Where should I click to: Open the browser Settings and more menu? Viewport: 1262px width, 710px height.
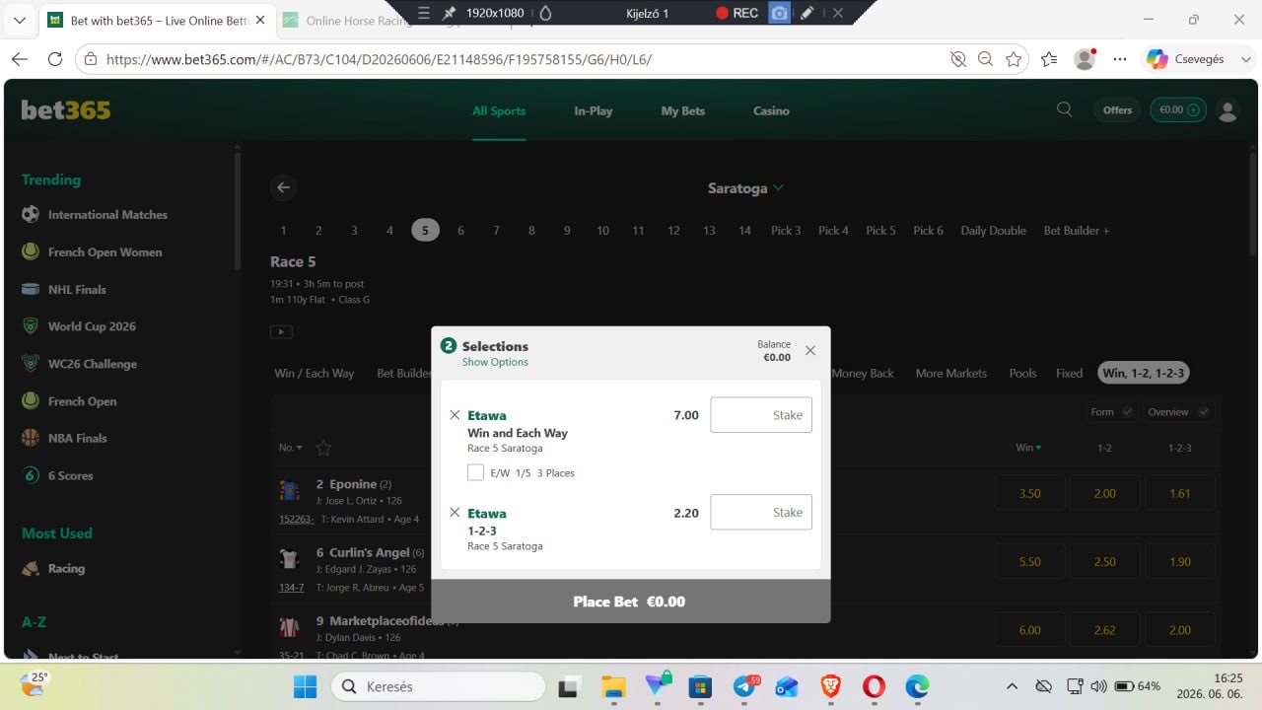(x=1120, y=59)
